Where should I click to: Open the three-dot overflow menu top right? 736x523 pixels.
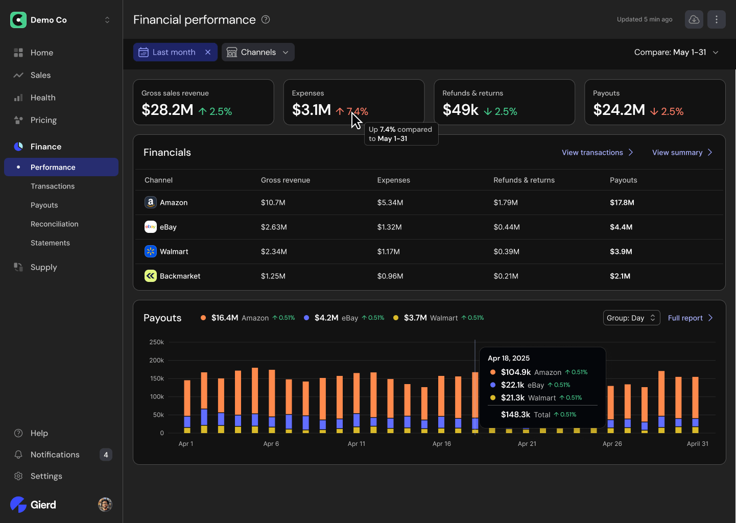[716, 19]
